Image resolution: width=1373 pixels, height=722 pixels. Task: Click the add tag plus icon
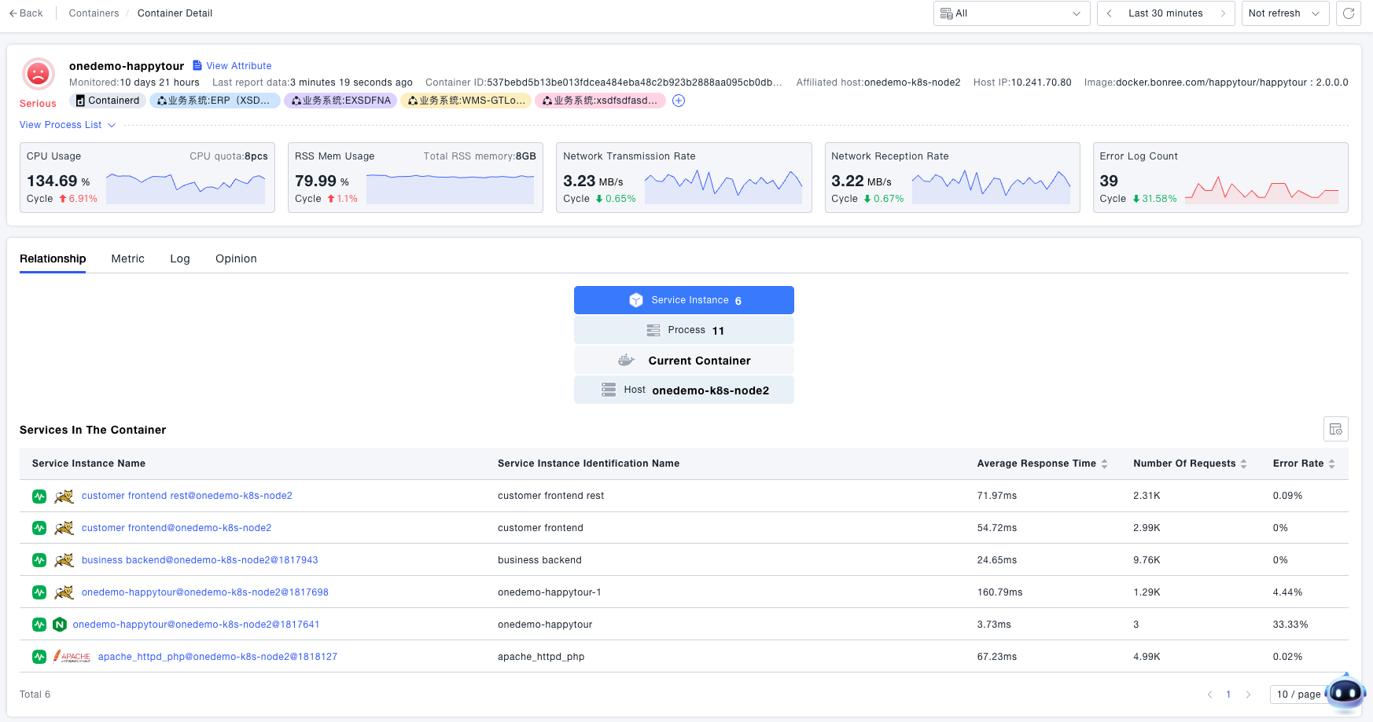pos(679,101)
